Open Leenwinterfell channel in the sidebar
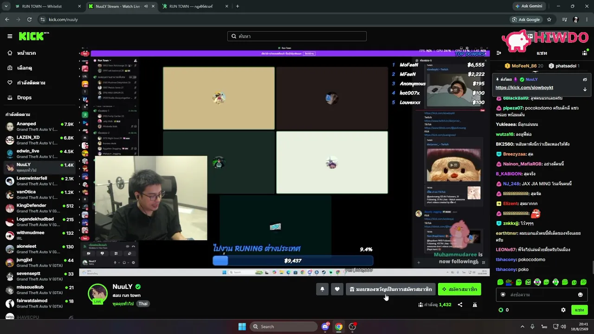The width and height of the screenshot is (594, 334). (39, 181)
